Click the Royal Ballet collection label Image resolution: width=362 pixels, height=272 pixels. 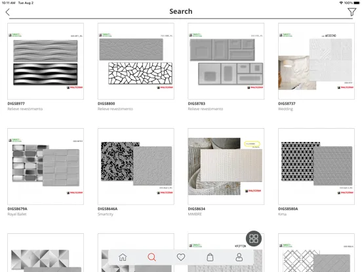[17, 214]
